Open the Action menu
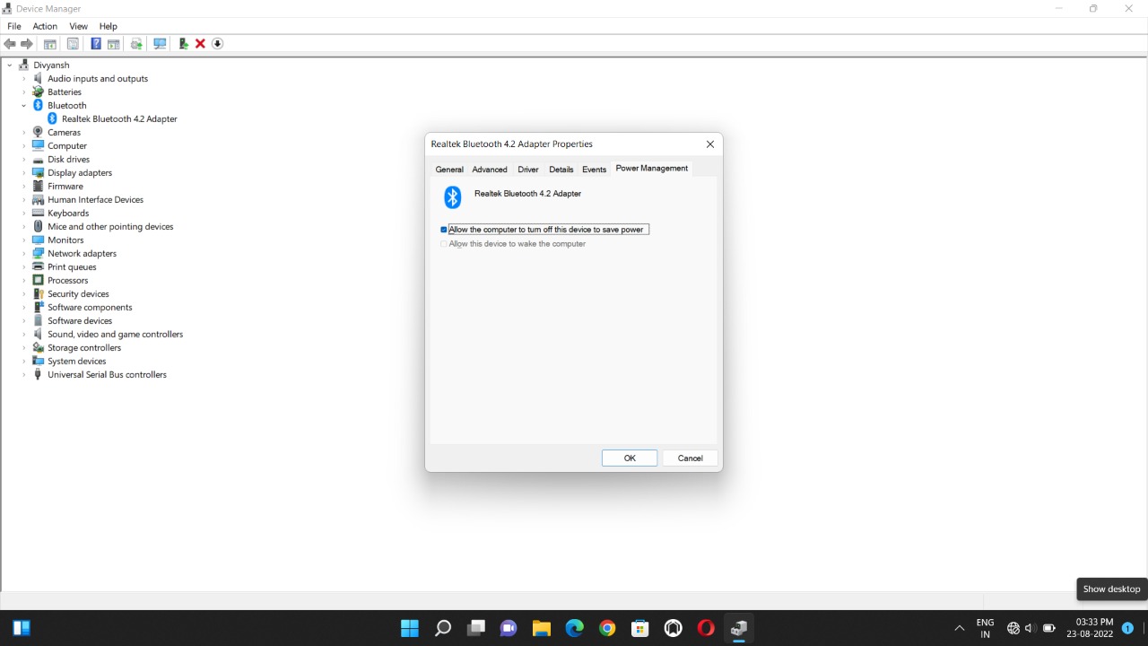The width and height of the screenshot is (1148, 646). [x=45, y=26]
